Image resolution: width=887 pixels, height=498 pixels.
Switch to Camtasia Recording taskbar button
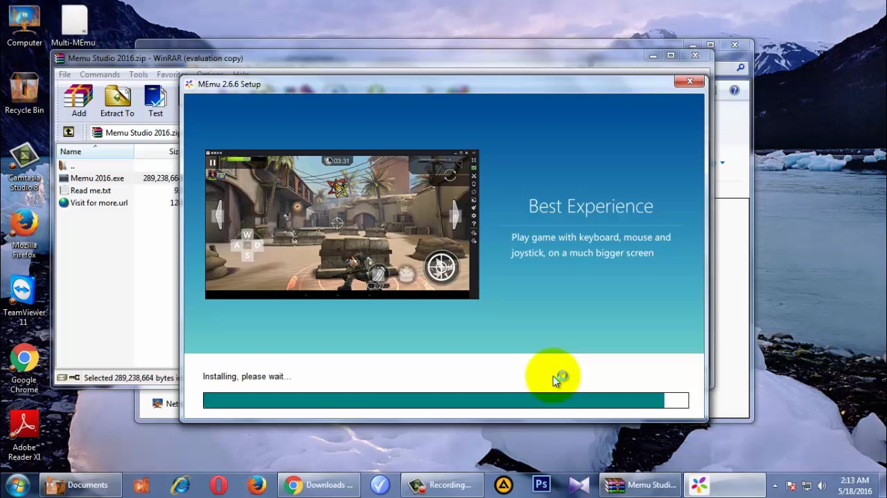[443, 485]
